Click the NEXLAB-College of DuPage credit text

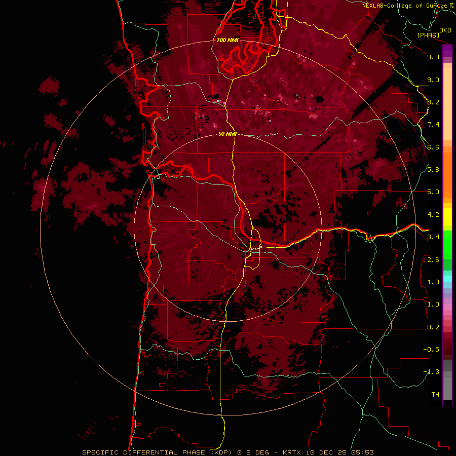(x=404, y=6)
